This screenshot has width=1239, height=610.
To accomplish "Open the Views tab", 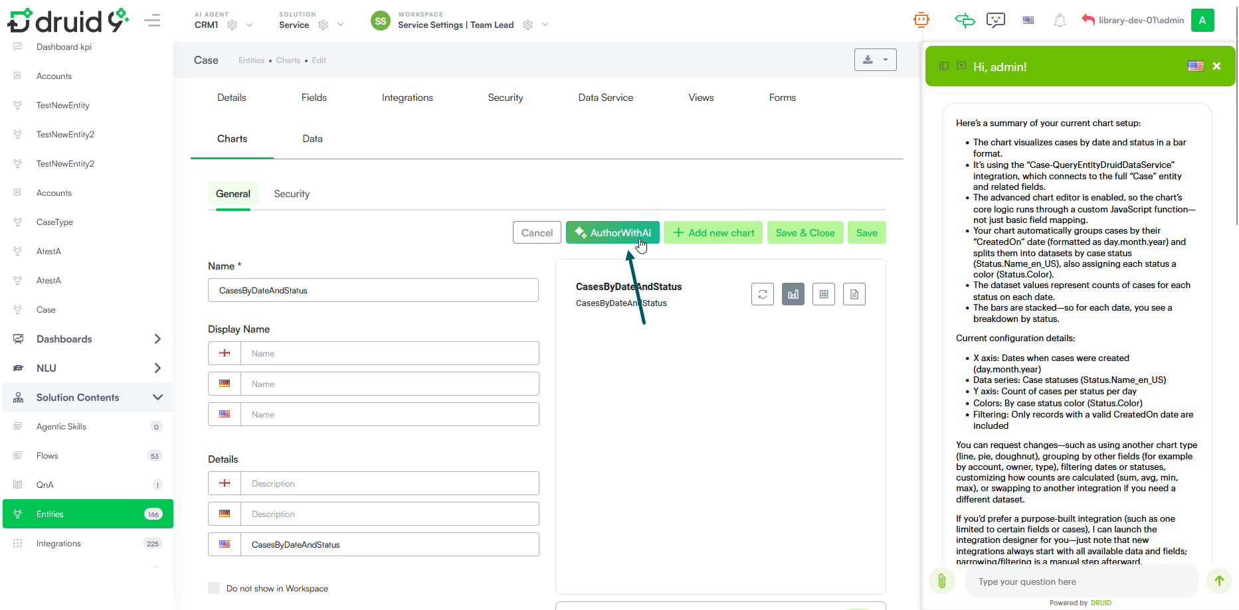I will (701, 98).
